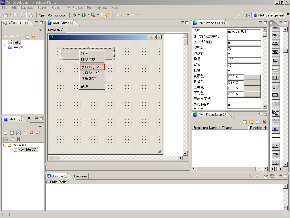The width and height of the screenshot is (290, 218).
Task: Click the 横幅 field with value 193
Action: point(244,60)
